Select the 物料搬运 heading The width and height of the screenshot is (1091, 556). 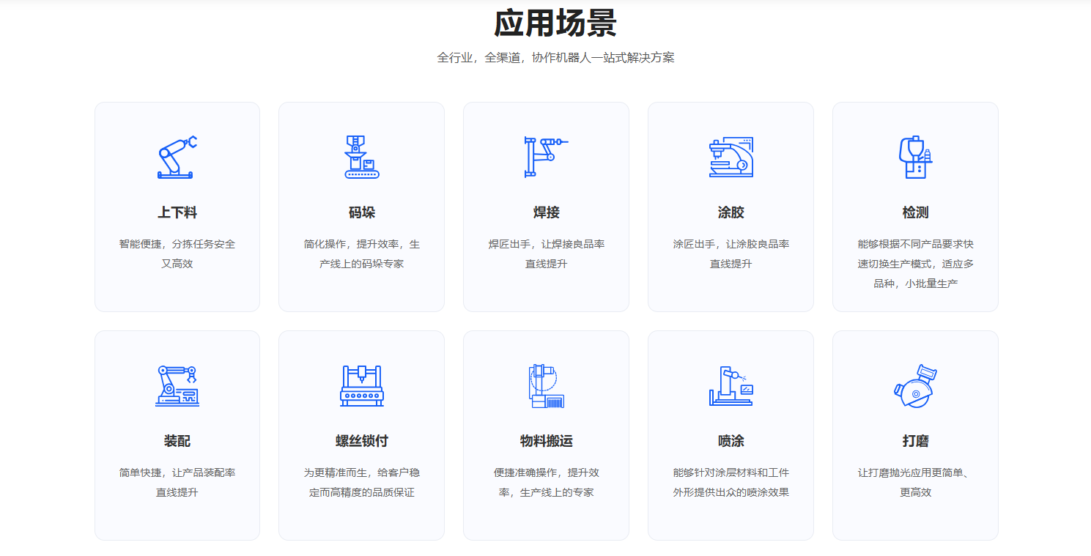(x=546, y=441)
